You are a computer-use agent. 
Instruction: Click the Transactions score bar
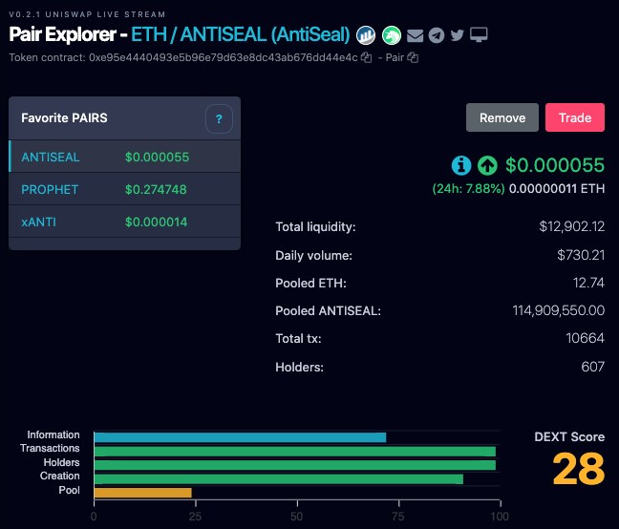point(295,452)
